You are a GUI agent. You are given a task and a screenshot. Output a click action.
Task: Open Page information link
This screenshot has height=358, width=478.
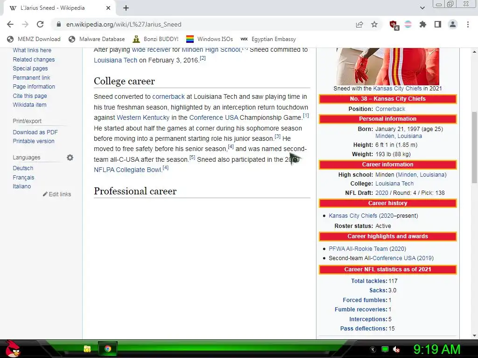(34, 86)
